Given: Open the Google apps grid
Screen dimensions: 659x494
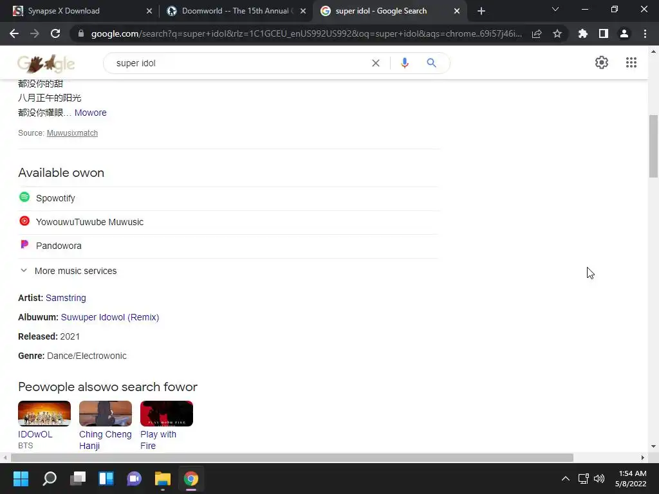Looking at the screenshot, I should (x=631, y=62).
